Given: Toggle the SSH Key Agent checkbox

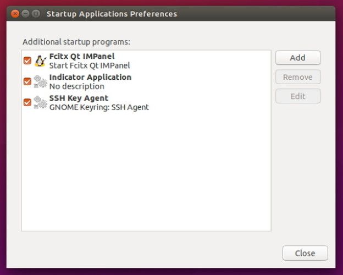Looking at the screenshot, I should (x=27, y=102).
